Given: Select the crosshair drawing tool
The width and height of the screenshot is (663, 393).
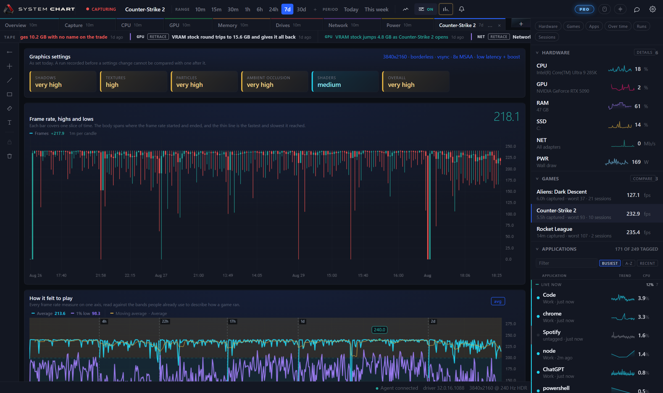Looking at the screenshot, I should [9, 66].
